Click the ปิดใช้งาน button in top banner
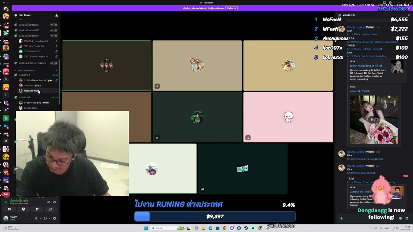 (x=231, y=8)
